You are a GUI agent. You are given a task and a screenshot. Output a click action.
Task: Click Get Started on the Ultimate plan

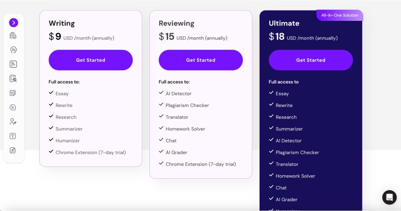pos(311,60)
